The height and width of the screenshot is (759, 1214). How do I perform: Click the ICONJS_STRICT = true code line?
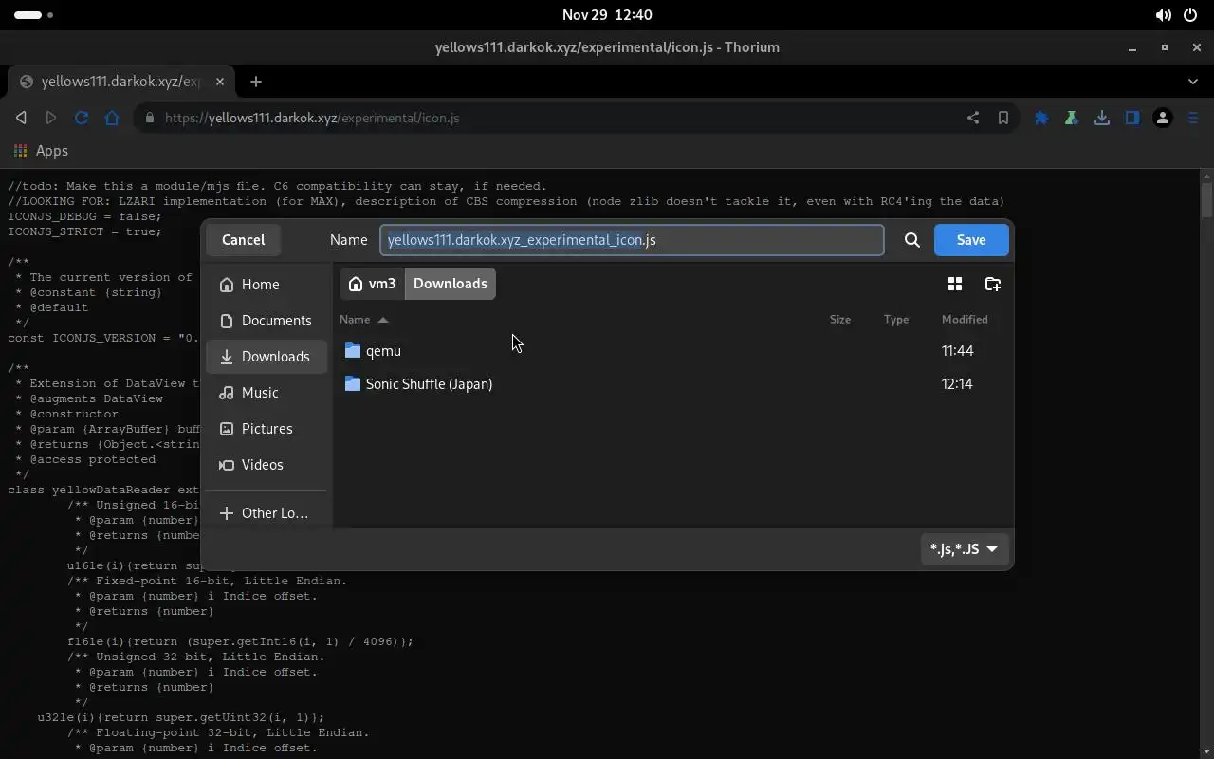(84, 231)
